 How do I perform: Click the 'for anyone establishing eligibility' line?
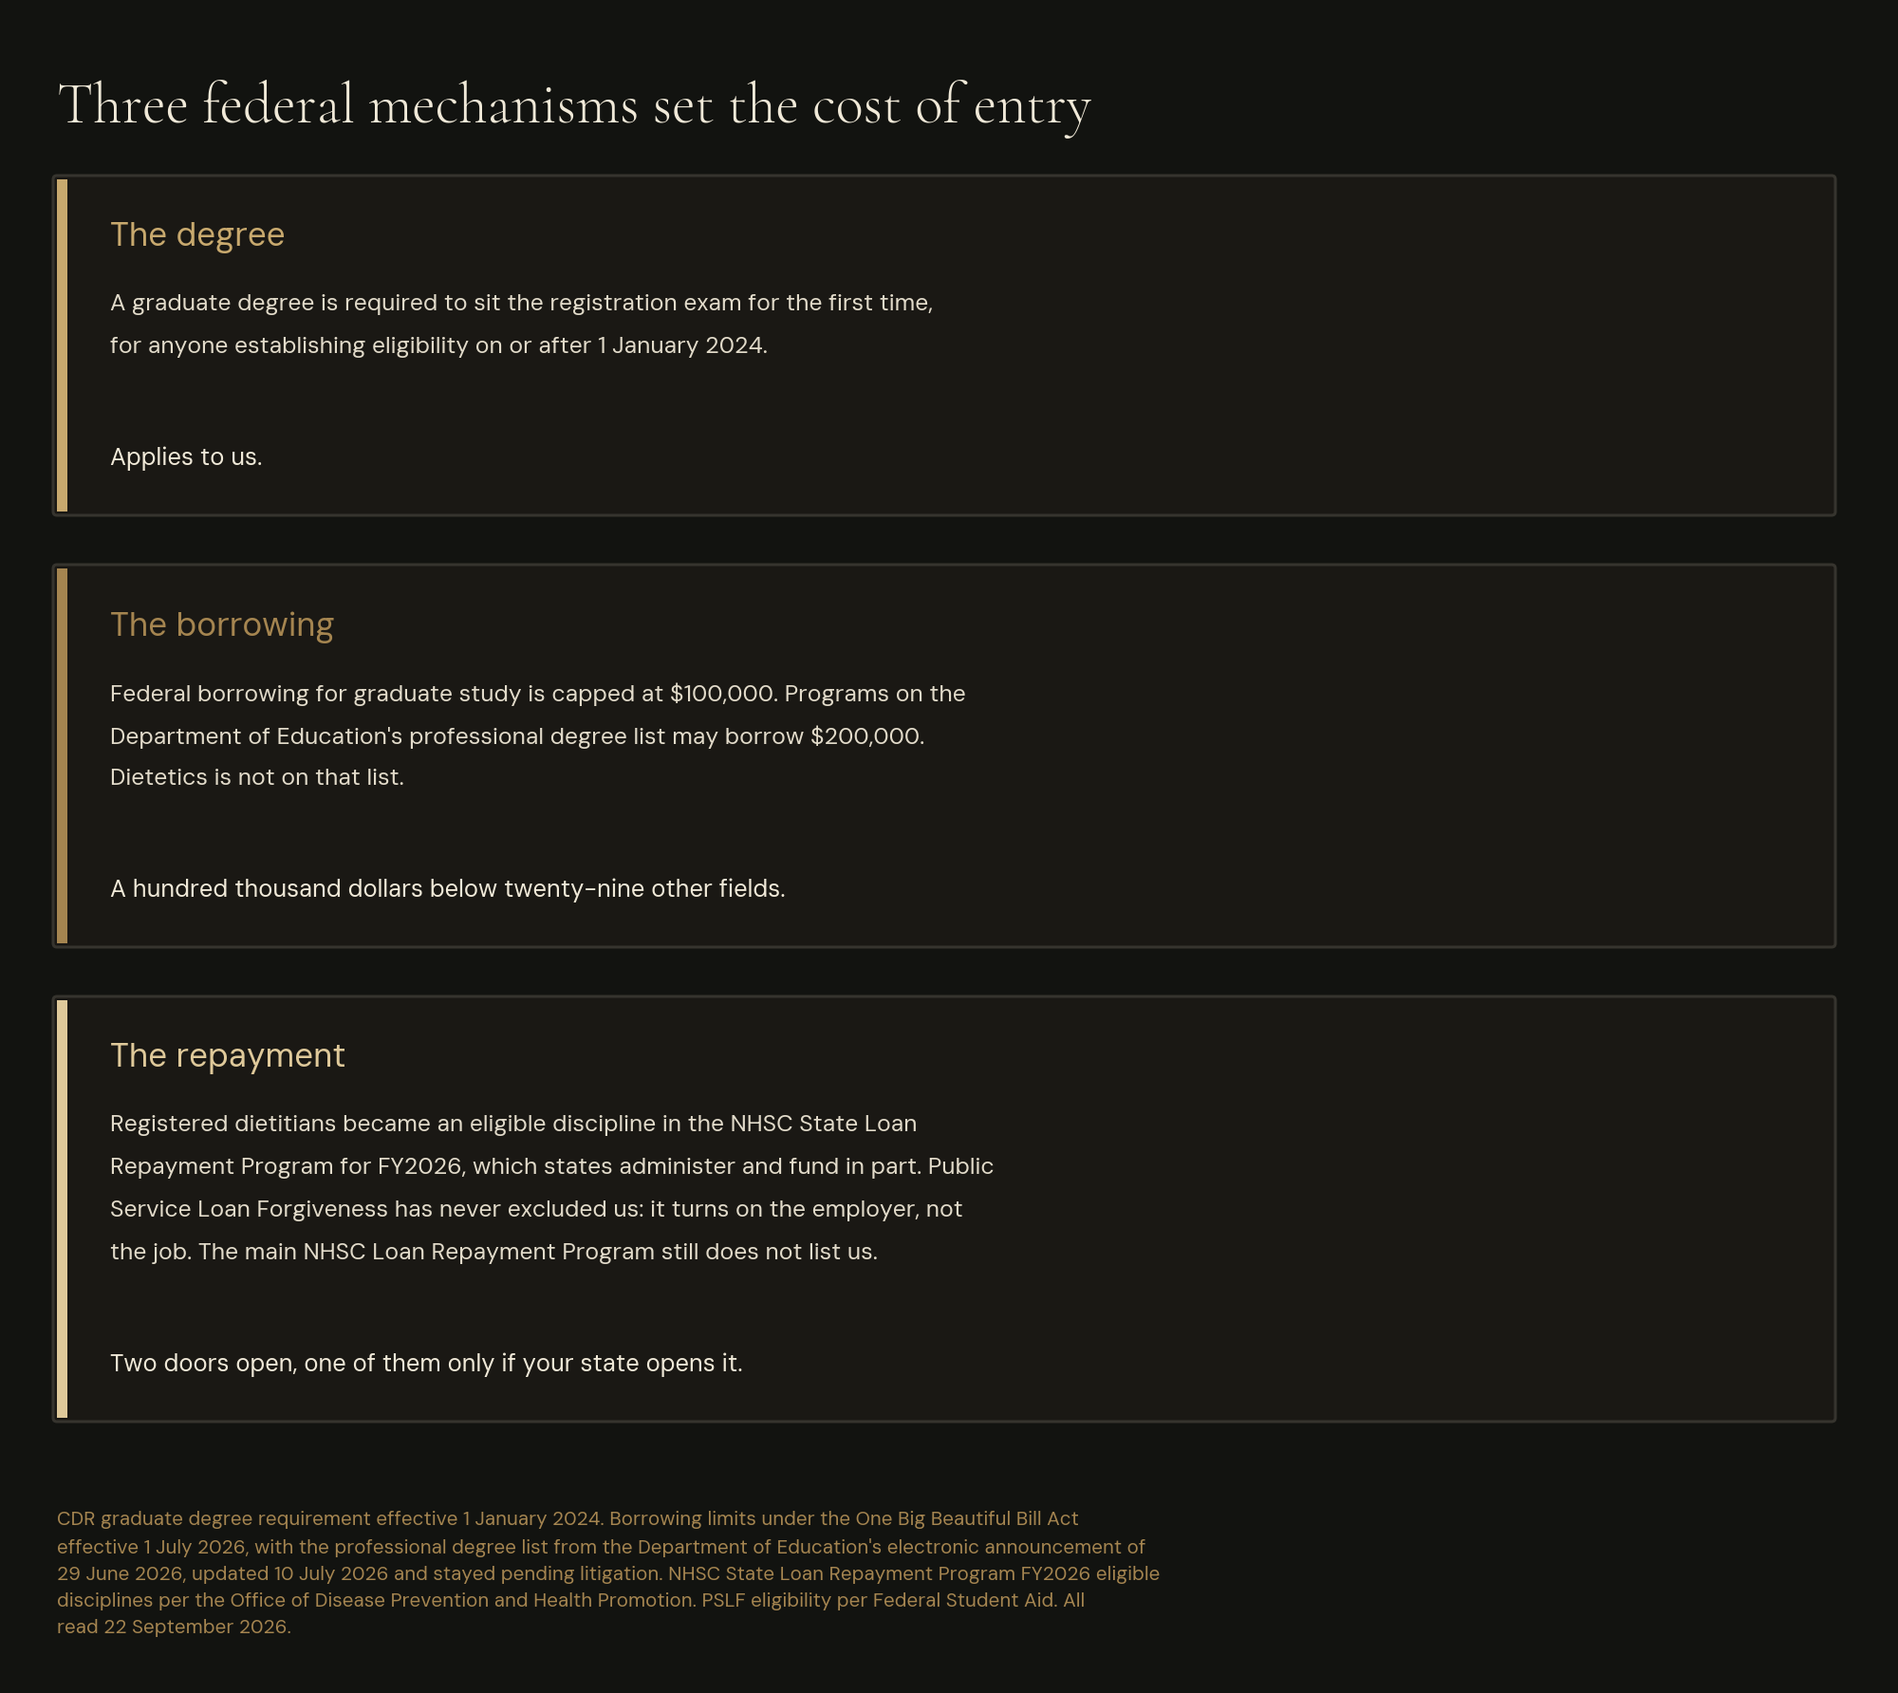[x=438, y=345]
